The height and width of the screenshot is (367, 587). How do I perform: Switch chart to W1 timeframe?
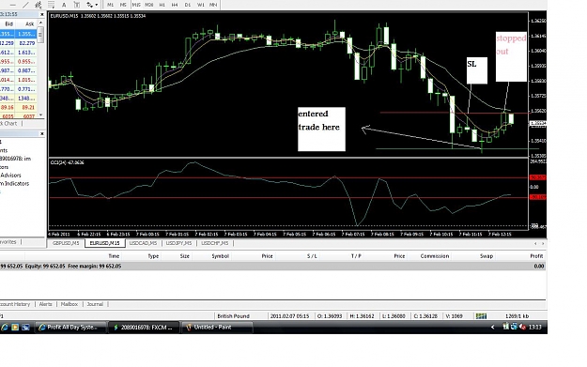[x=201, y=5]
